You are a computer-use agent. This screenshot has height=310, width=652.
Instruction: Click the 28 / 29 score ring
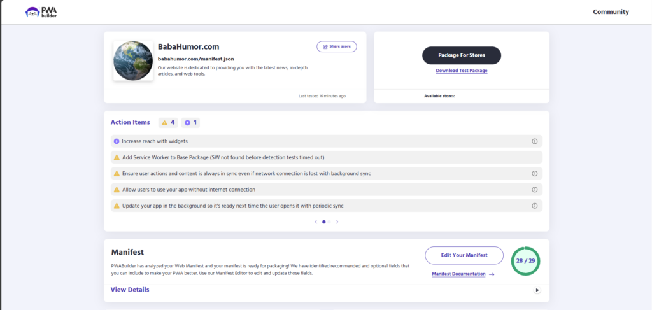[525, 261]
